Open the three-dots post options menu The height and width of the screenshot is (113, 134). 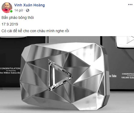pyautogui.click(x=130, y=5)
